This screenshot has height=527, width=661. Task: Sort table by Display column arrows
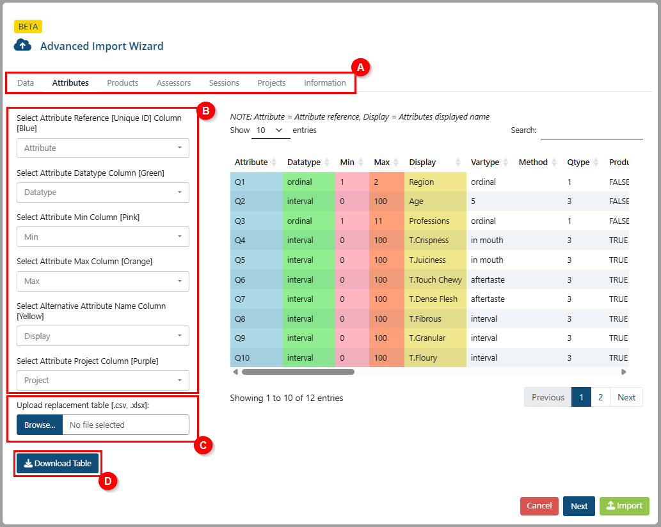coord(458,162)
